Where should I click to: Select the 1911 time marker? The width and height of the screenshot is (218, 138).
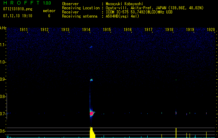(24, 30)
